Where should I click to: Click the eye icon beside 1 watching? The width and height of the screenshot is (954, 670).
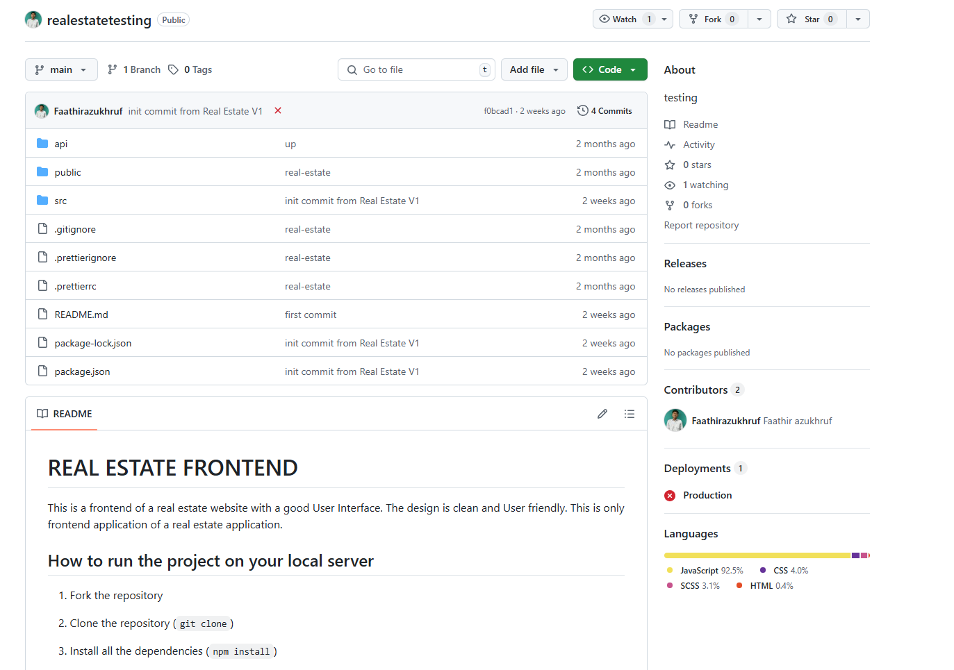pyautogui.click(x=670, y=185)
